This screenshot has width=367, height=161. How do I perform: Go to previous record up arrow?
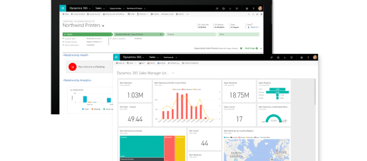click(x=249, y=14)
